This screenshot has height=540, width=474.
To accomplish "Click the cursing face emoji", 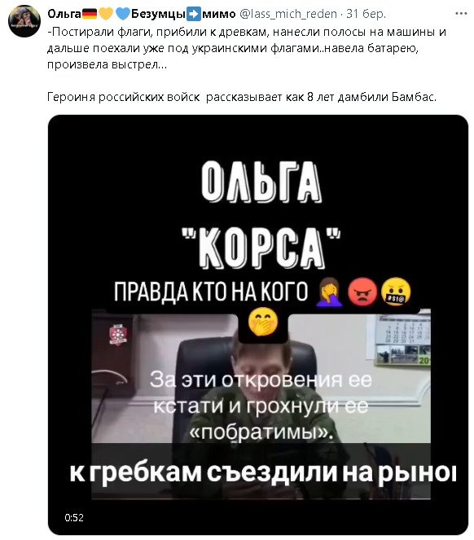I will (x=396, y=292).
